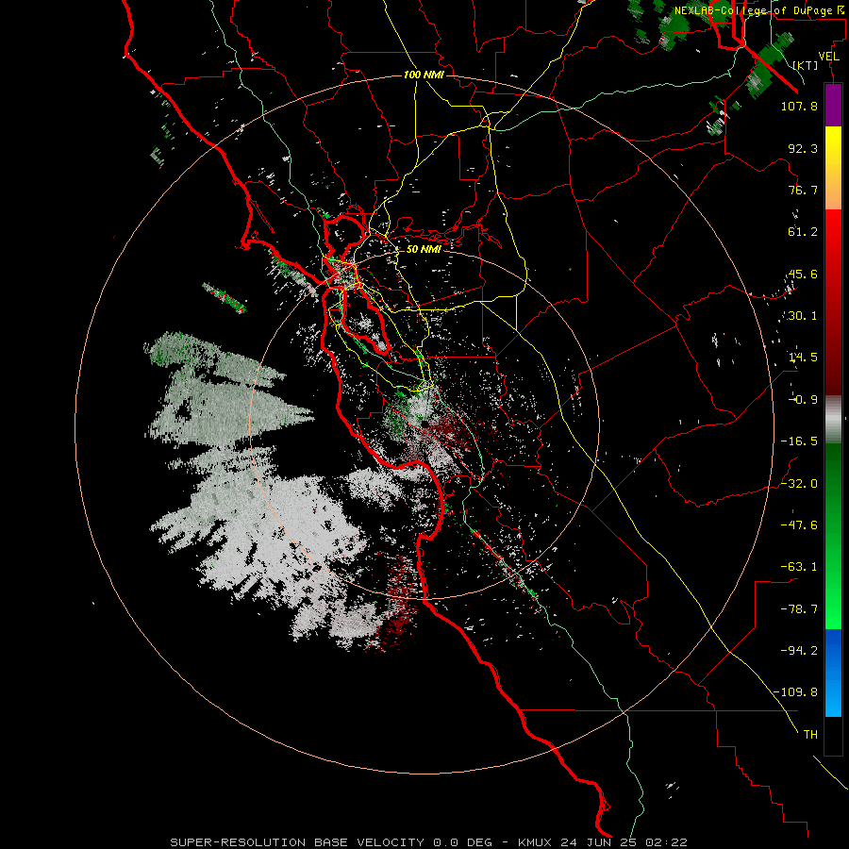This screenshot has width=849, height=849.
Task: Click the -94.2 velocity scale value
Action: (x=799, y=650)
